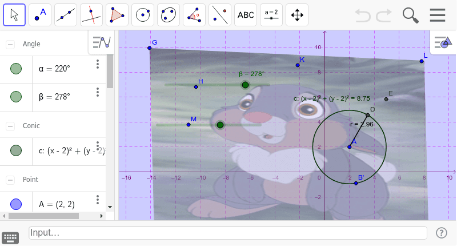The image size is (457, 246).
Task: Select point E on the graph
Action: click(x=386, y=99)
